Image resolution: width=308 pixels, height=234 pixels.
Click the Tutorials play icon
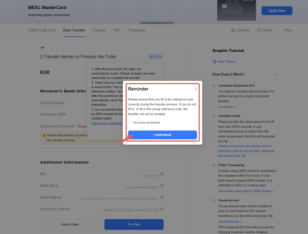[233, 30]
